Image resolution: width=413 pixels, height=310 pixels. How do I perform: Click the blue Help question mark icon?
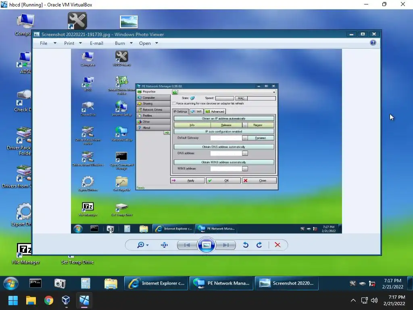point(373,43)
